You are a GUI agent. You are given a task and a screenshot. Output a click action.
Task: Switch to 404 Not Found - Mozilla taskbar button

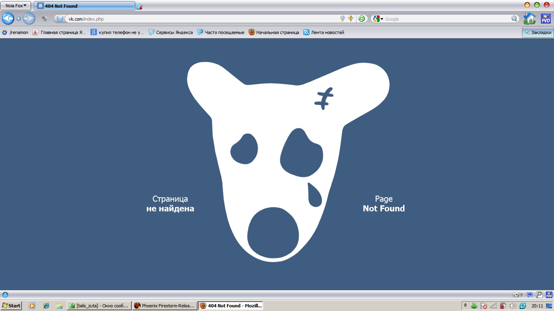[x=230, y=306]
